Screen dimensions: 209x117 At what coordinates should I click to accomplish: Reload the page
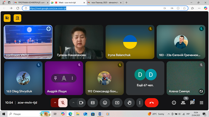[18, 8]
